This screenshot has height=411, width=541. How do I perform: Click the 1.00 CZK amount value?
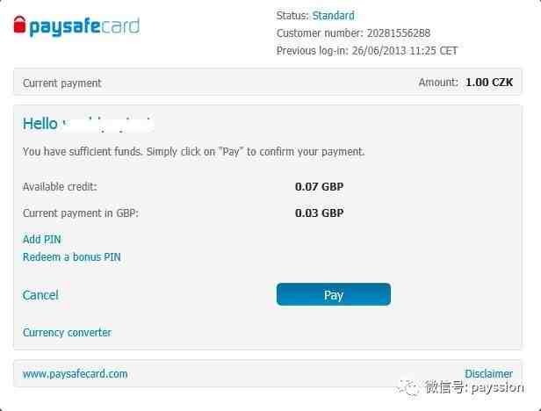[489, 83]
